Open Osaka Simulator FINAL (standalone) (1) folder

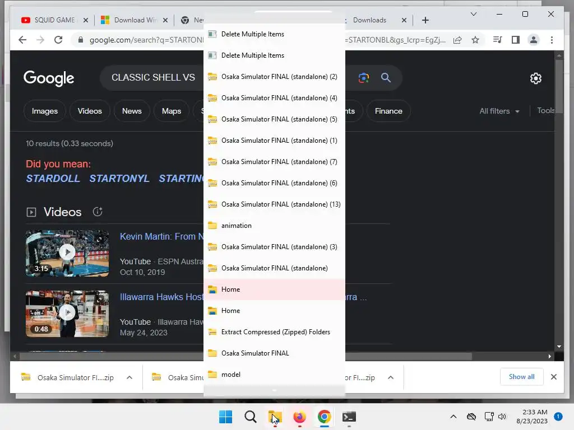(x=274, y=141)
